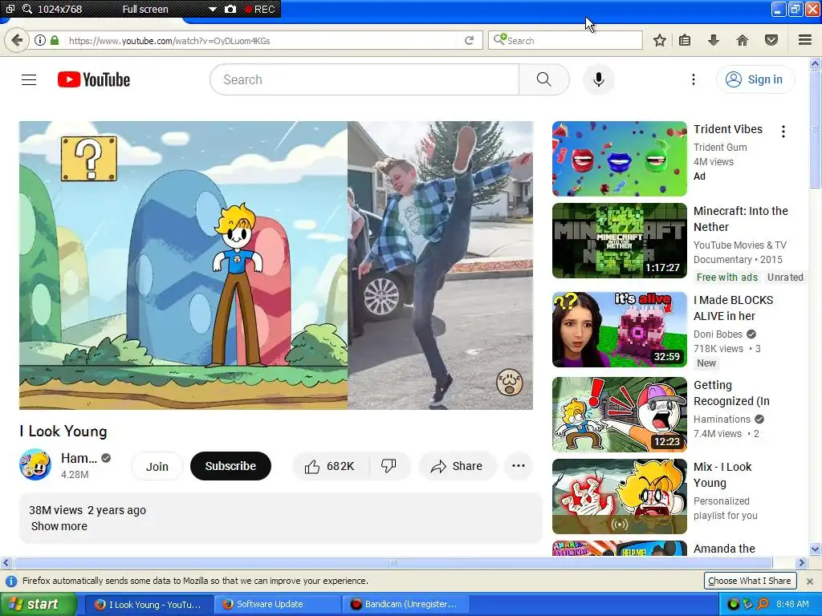Open site information icon in address bar
The width and height of the screenshot is (822, 616).
pyautogui.click(x=40, y=40)
